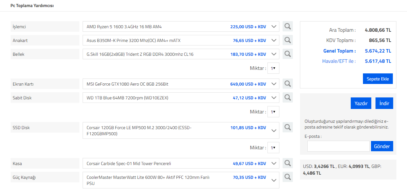Open the Miktar quantity selector under Bellek

273,68
